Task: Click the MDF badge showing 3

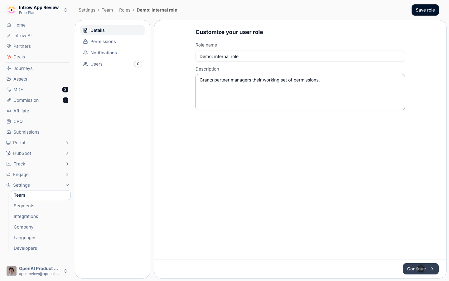Action: 65,90
